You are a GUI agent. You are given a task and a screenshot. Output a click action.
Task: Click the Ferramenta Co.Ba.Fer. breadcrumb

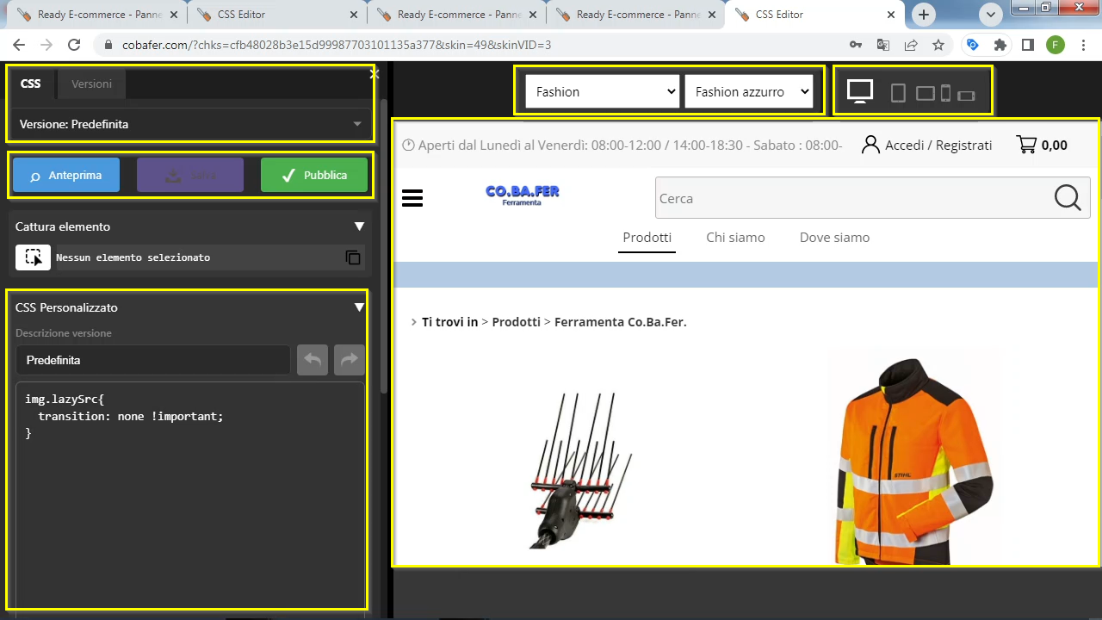click(x=620, y=322)
